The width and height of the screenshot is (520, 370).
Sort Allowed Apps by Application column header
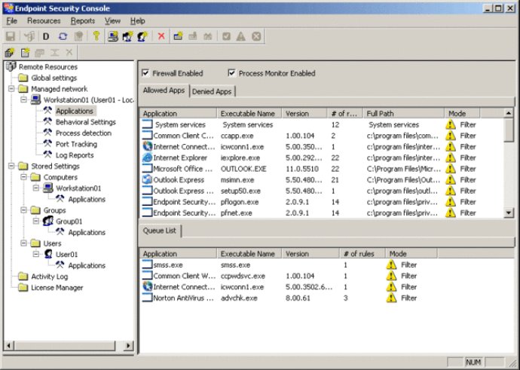click(178, 113)
